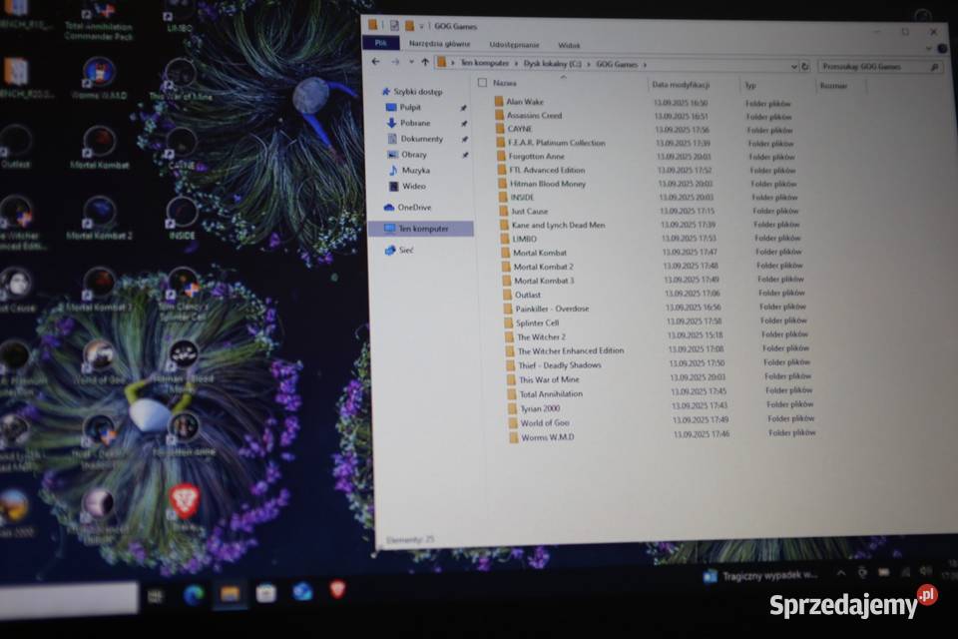Select the Tyrian 2000 folder
The height and width of the screenshot is (639, 958).
pos(540,408)
